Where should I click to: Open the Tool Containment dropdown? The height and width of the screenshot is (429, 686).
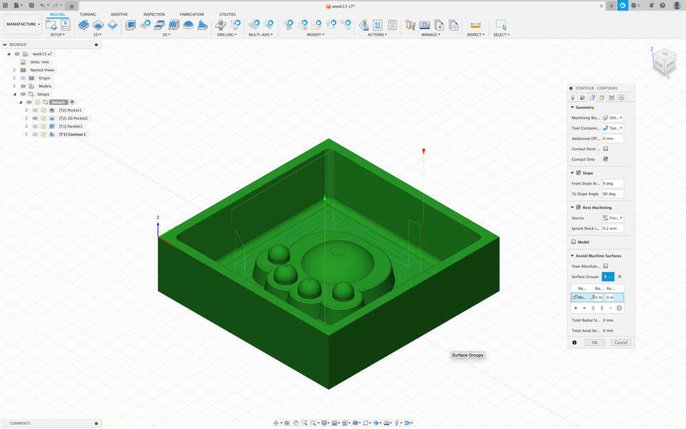point(613,128)
